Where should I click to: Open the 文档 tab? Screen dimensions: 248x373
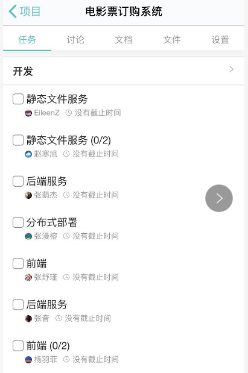pos(124,40)
